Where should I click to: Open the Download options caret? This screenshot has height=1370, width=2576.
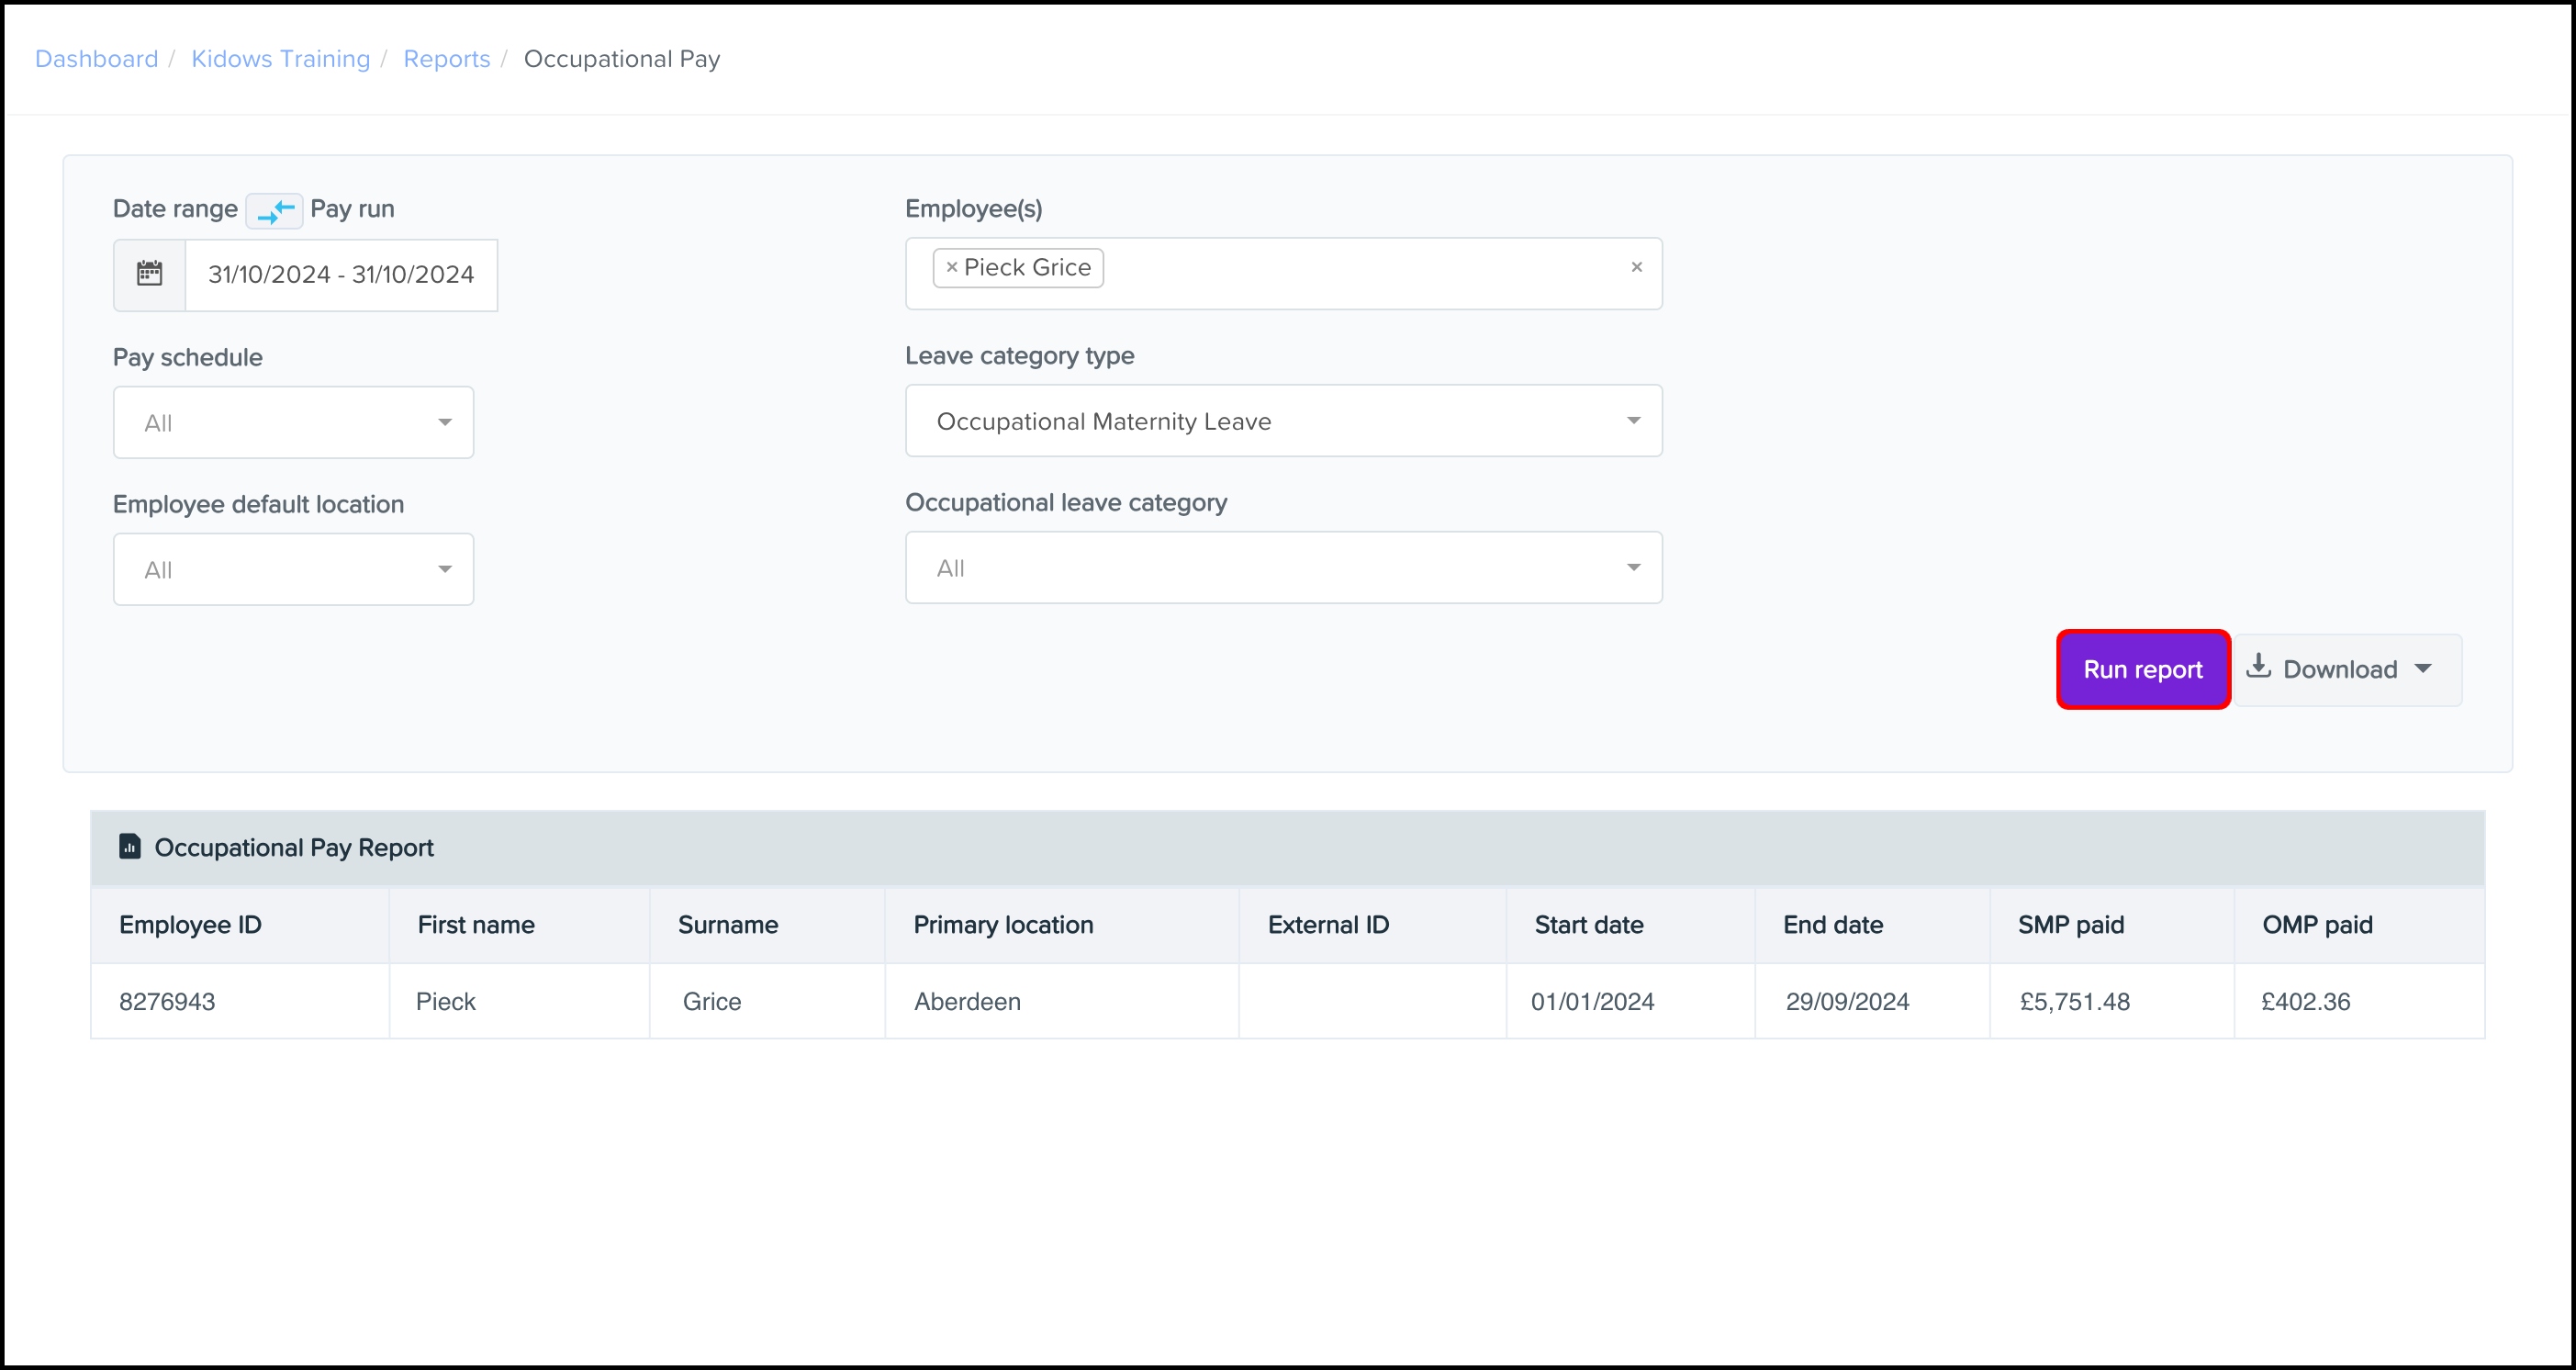(2422, 669)
